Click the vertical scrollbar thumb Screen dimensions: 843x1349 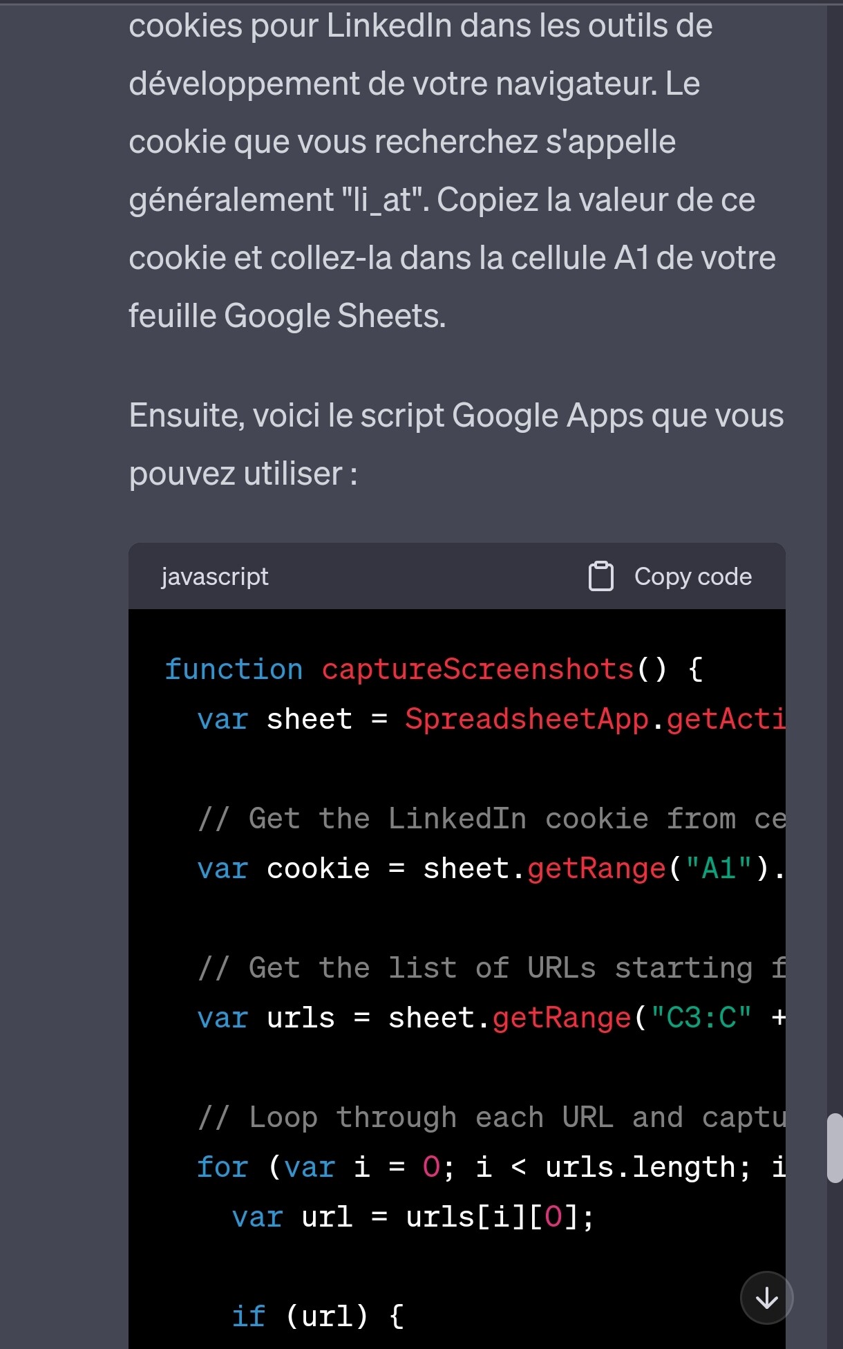pos(835,1148)
